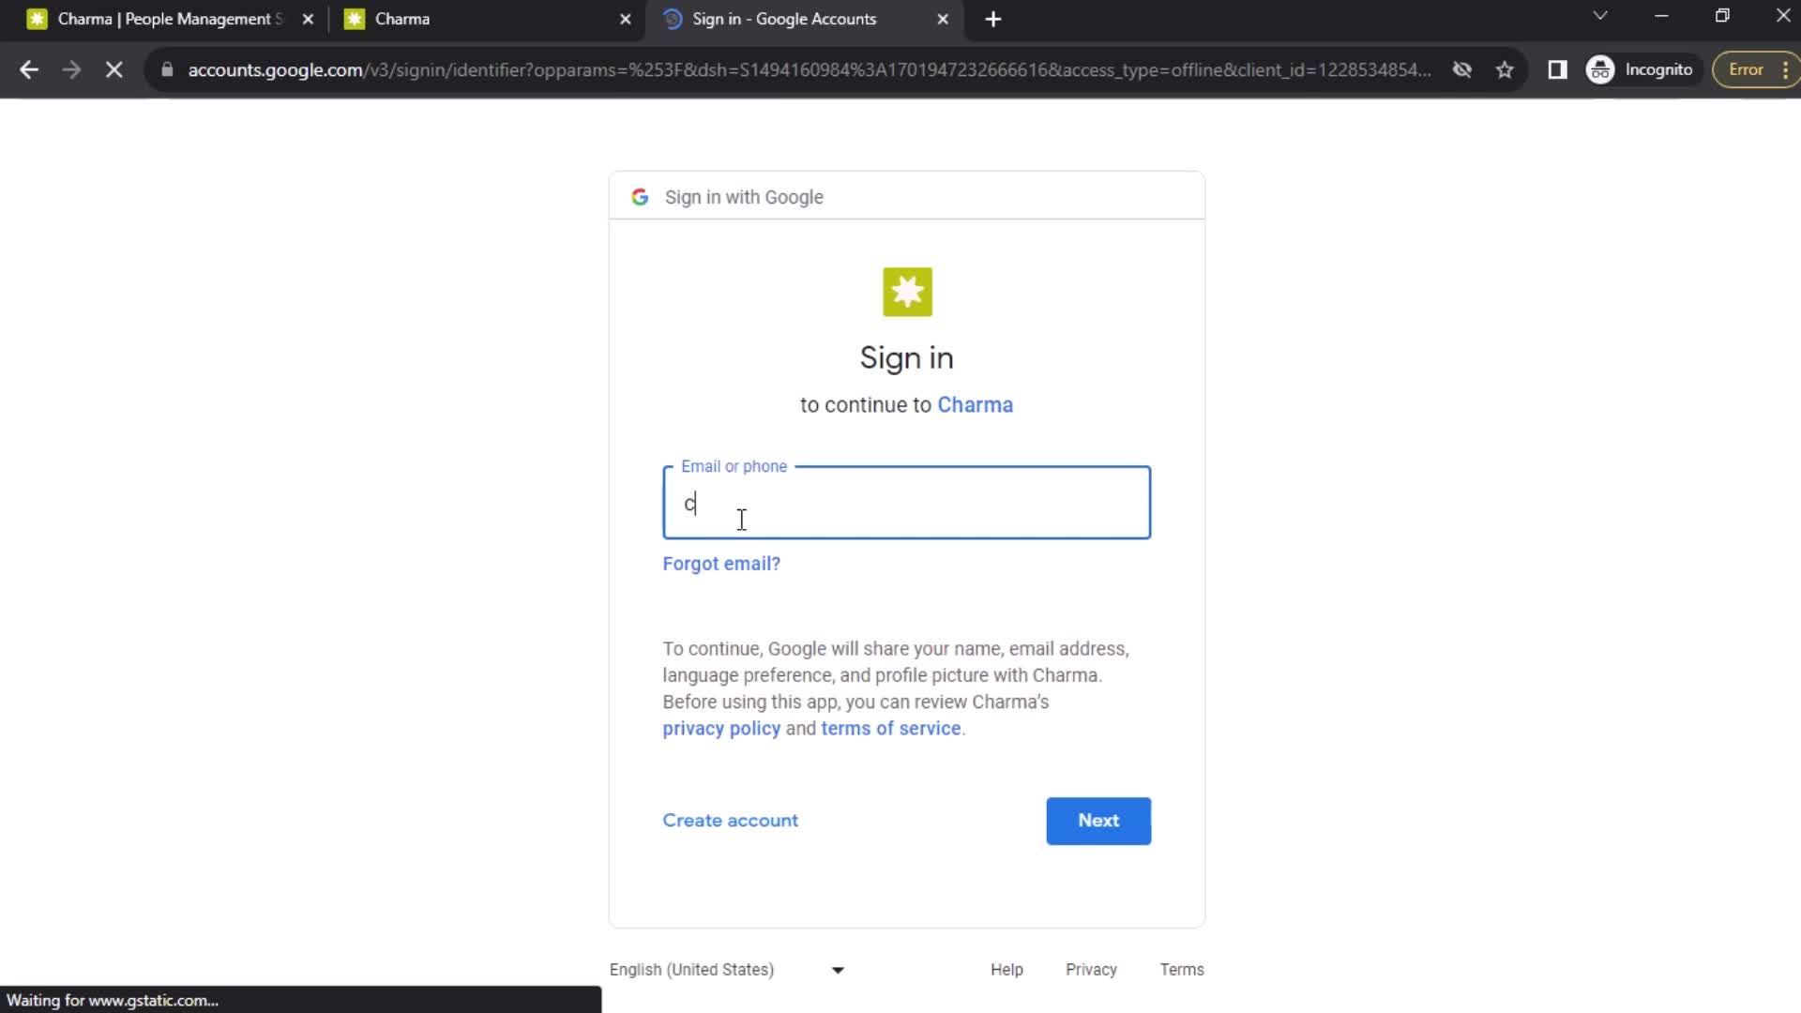Restore down the browser window
Viewport: 1801px width, 1013px height.
(1722, 16)
